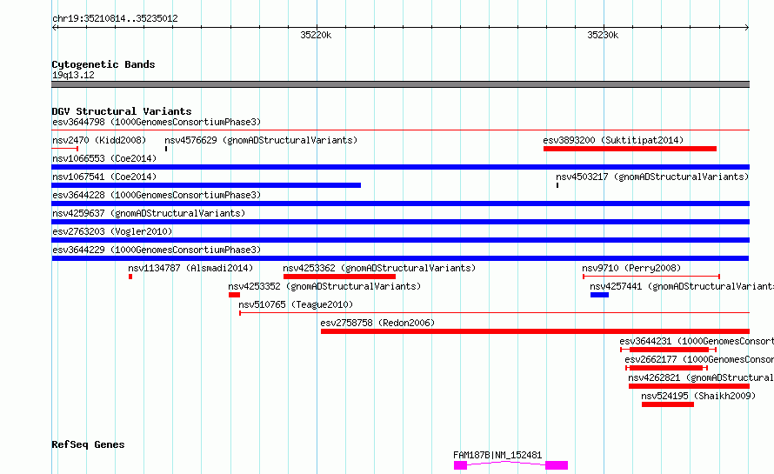Click the red esv2758758 Redon2006 bar

point(535,331)
